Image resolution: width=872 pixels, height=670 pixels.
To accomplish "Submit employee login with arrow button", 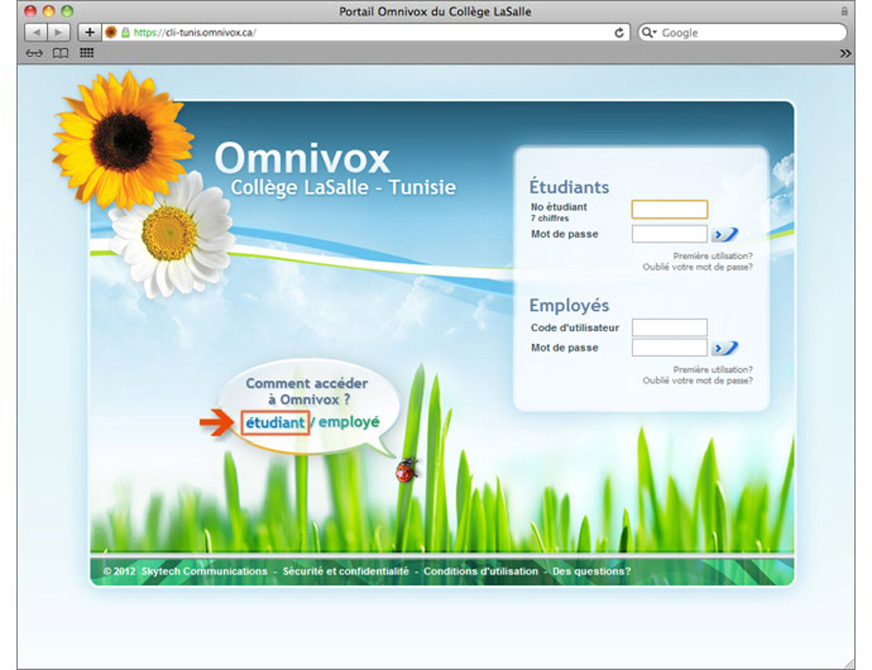I will [725, 348].
